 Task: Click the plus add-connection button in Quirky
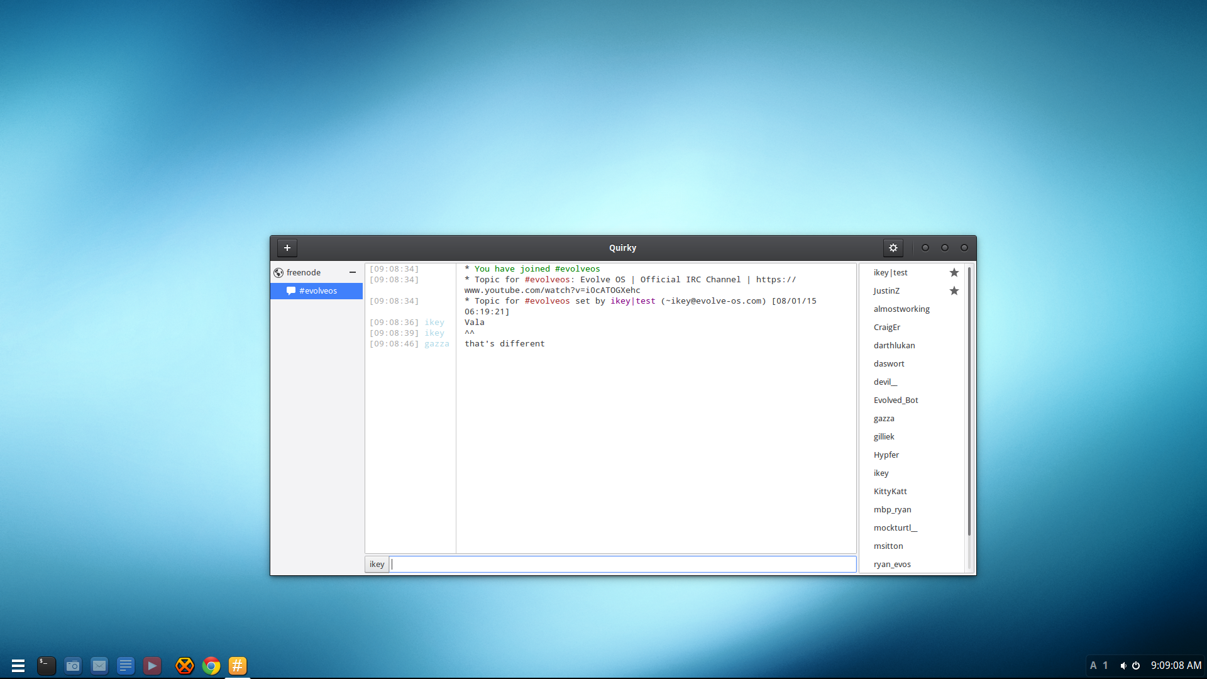(x=287, y=248)
